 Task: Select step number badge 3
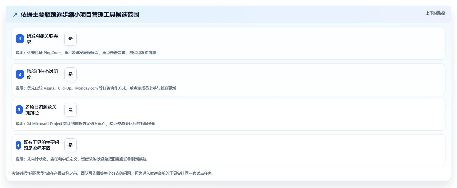click(x=19, y=110)
